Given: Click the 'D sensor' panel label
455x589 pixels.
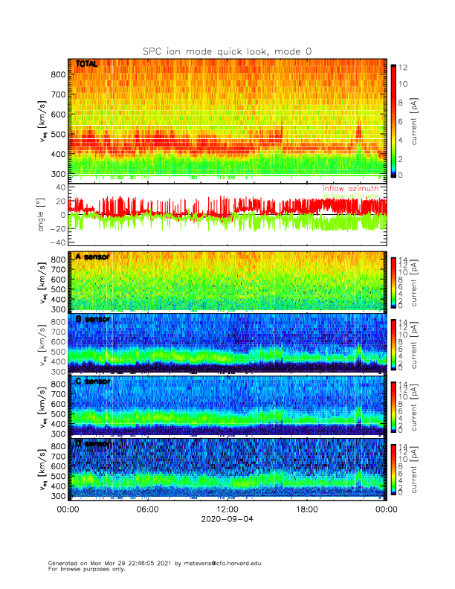Looking at the screenshot, I should [92, 444].
